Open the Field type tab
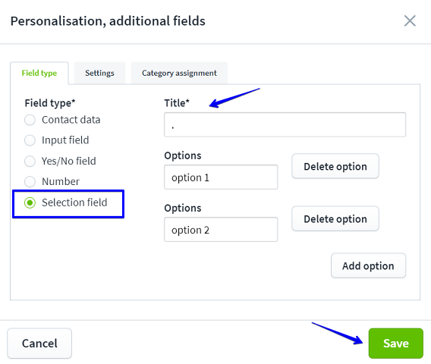Image resolution: width=431 pixels, height=364 pixels. click(x=39, y=73)
